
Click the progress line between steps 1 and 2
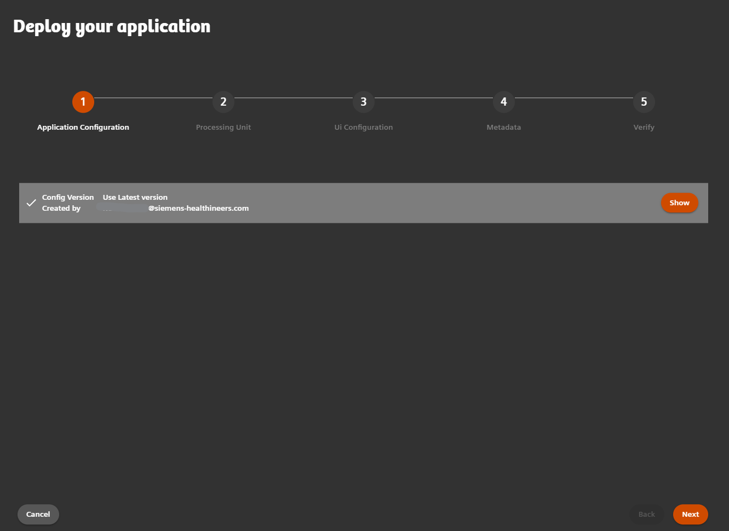pos(153,102)
